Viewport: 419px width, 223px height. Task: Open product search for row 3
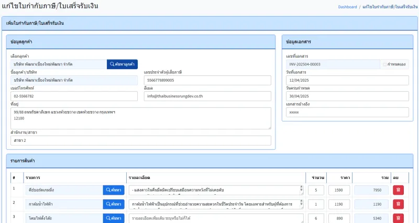114,218
